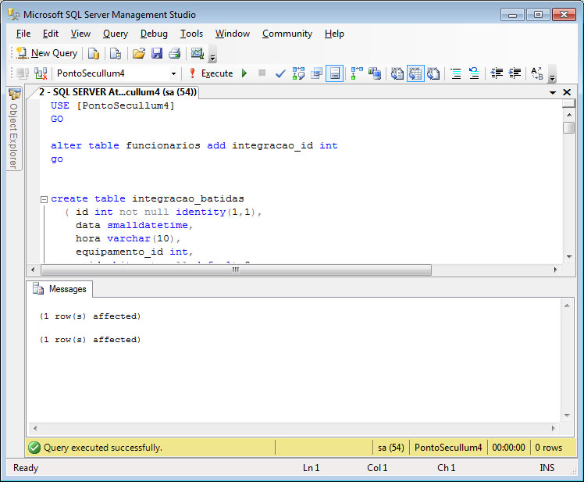Click the New Query button
This screenshot has height=482, width=584.
[47, 53]
